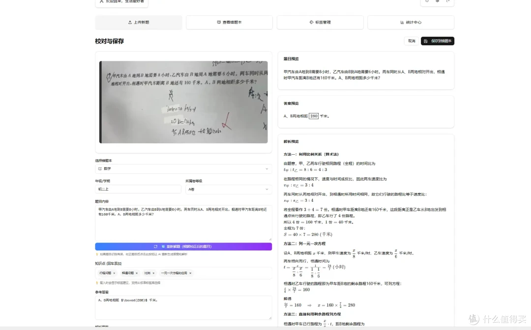The image size is (531, 330).
Task: Click into the 参考答案 answer text area
Action: click(x=183, y=308)
